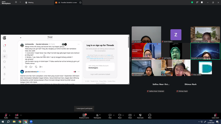Select Anita Fuji's video tile
221x124 pixels.
[205, 34]
